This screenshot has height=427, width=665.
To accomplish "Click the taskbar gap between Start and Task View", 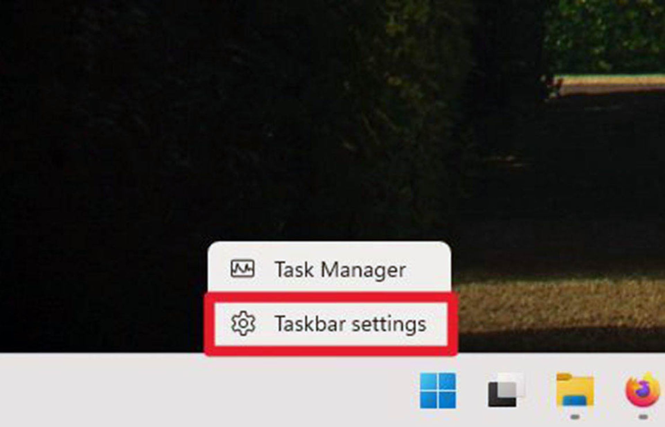I will pos(472,390).
